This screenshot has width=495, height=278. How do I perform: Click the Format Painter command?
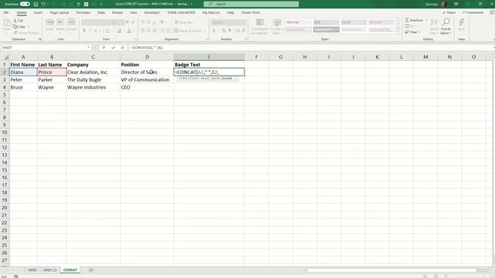point(26,32)
